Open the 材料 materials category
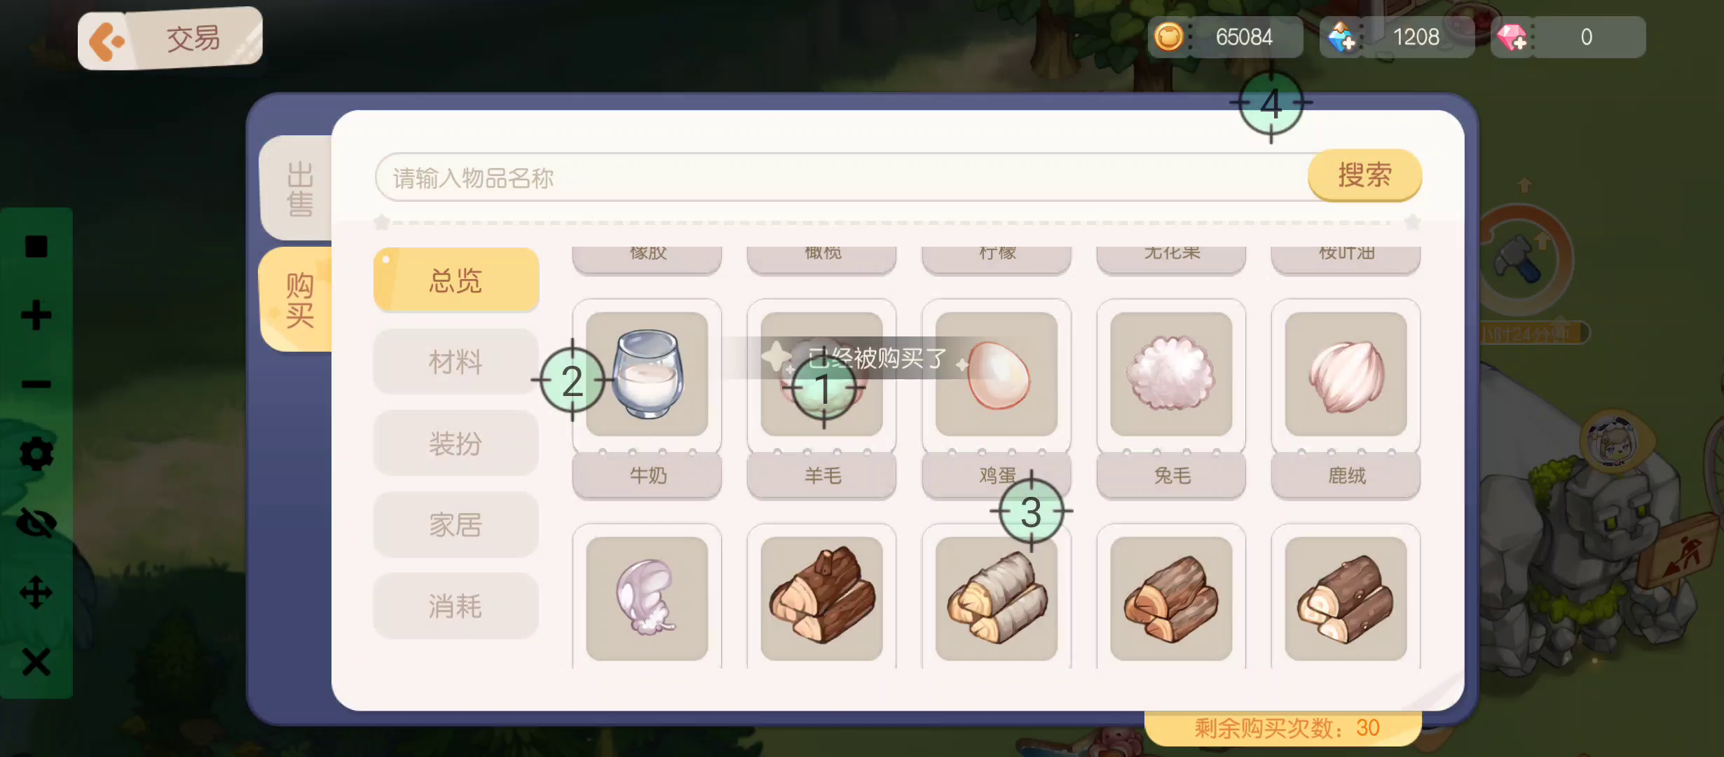The width and height of the screenshot is (1724, 757). tap(456, 362)
